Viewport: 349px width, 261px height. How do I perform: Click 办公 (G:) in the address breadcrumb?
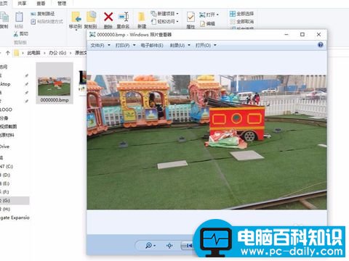click(x=57, y=53)
